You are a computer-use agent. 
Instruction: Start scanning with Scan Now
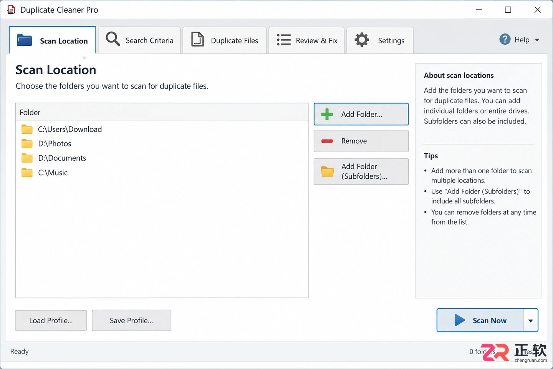pos(480,320)
